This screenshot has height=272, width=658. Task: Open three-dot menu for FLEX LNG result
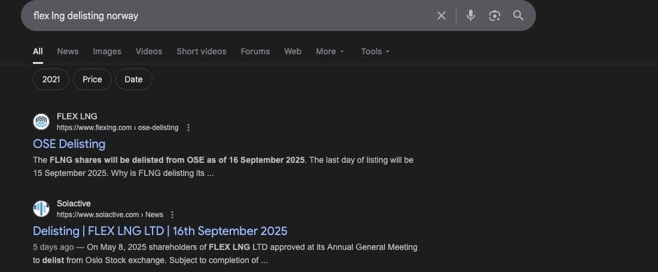[188, 128]
